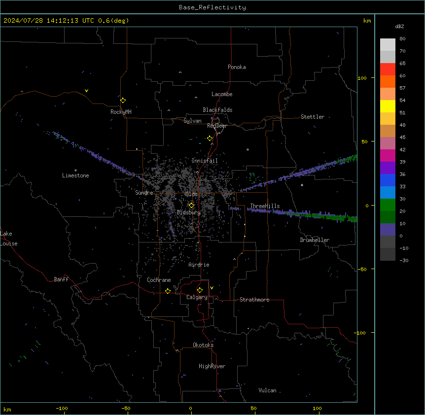425x415 pixels.
Task: Click the km label at bottom left
Action: click(x=7, y=410)
